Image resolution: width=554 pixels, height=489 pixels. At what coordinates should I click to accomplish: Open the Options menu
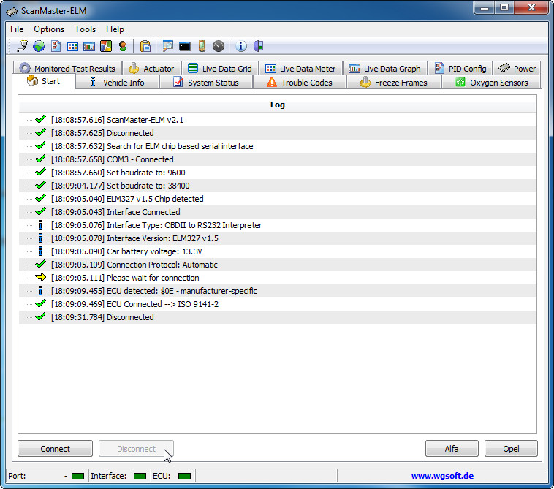tap(49, 29)
